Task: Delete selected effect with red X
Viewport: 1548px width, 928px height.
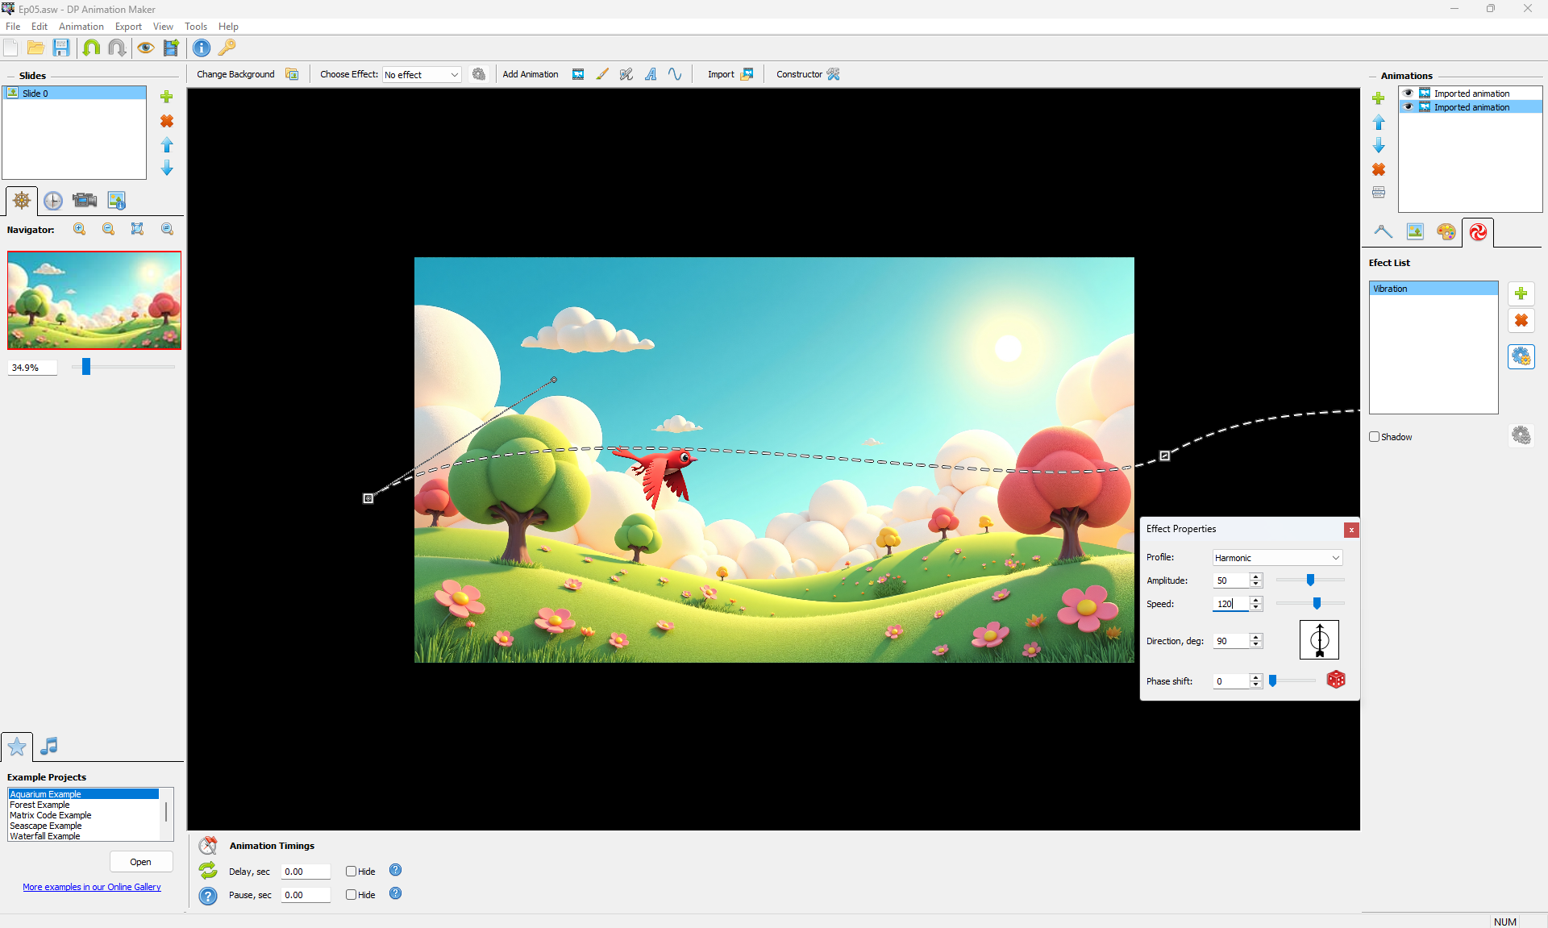Action: 1521,321
